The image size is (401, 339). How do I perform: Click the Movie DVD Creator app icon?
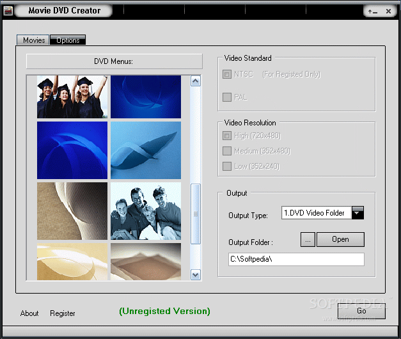tap(8, 11)
